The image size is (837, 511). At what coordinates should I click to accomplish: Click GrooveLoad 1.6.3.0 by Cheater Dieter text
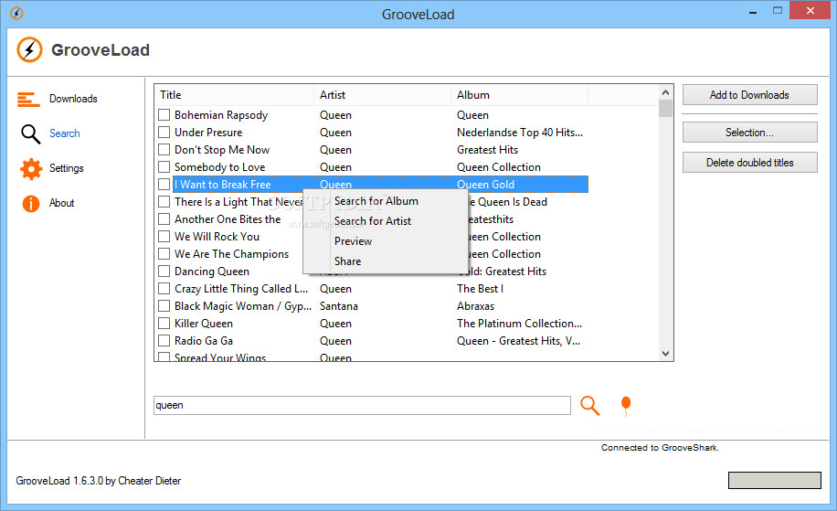coord(98,481)
